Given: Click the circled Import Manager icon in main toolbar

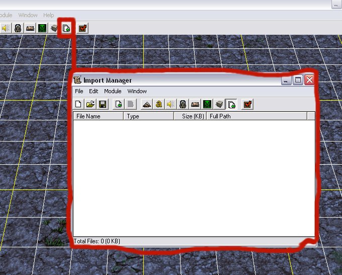Looking at the screenshot, I should pyautogui.click(x=66, y=28).
